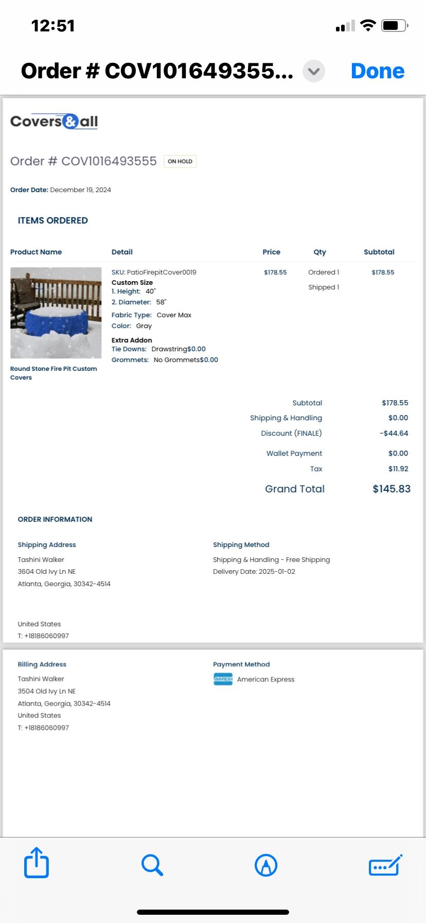Tap the Wi-Fi status icon
The image size is (426, 923).
368,25
